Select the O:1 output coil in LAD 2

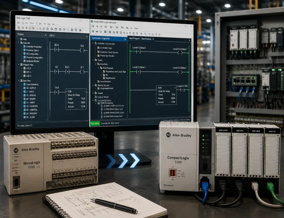[x=82, y=72]
